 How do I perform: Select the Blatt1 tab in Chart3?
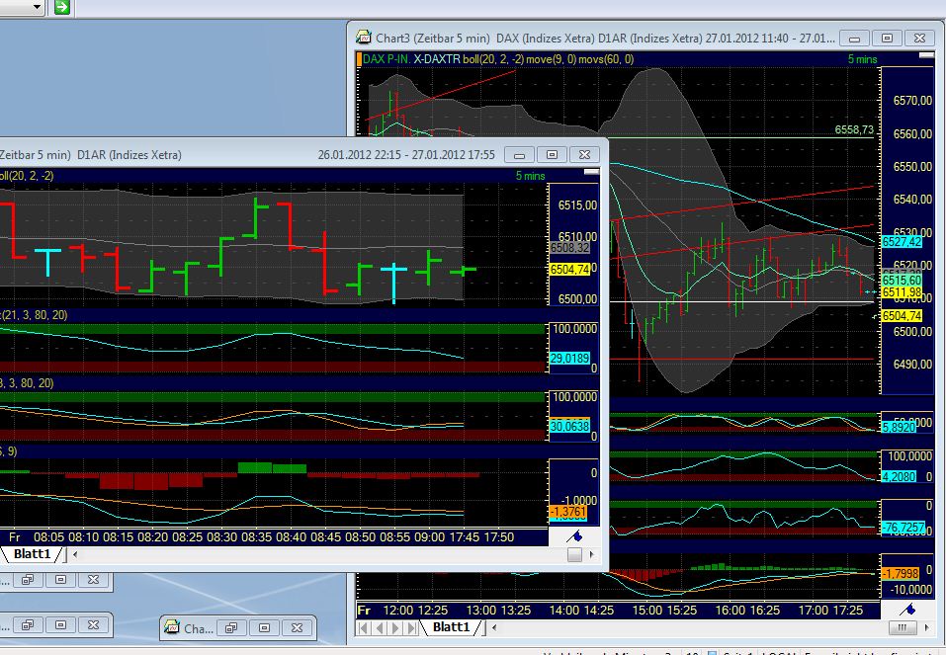coord(453,627)
